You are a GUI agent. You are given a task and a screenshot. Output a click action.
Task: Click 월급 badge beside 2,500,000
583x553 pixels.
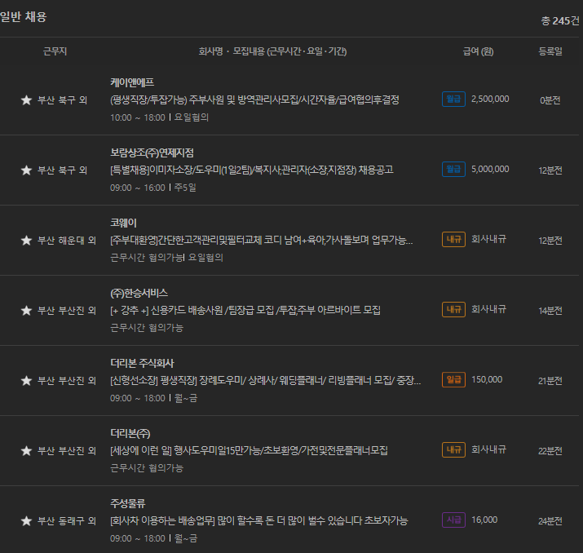click(x=453, y=99)
